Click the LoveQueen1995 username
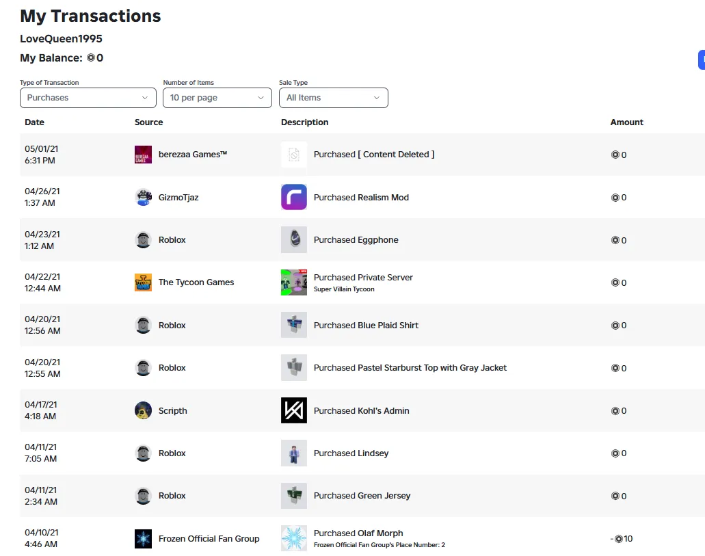Screen dimensions: 705x556 coord(61,39)
